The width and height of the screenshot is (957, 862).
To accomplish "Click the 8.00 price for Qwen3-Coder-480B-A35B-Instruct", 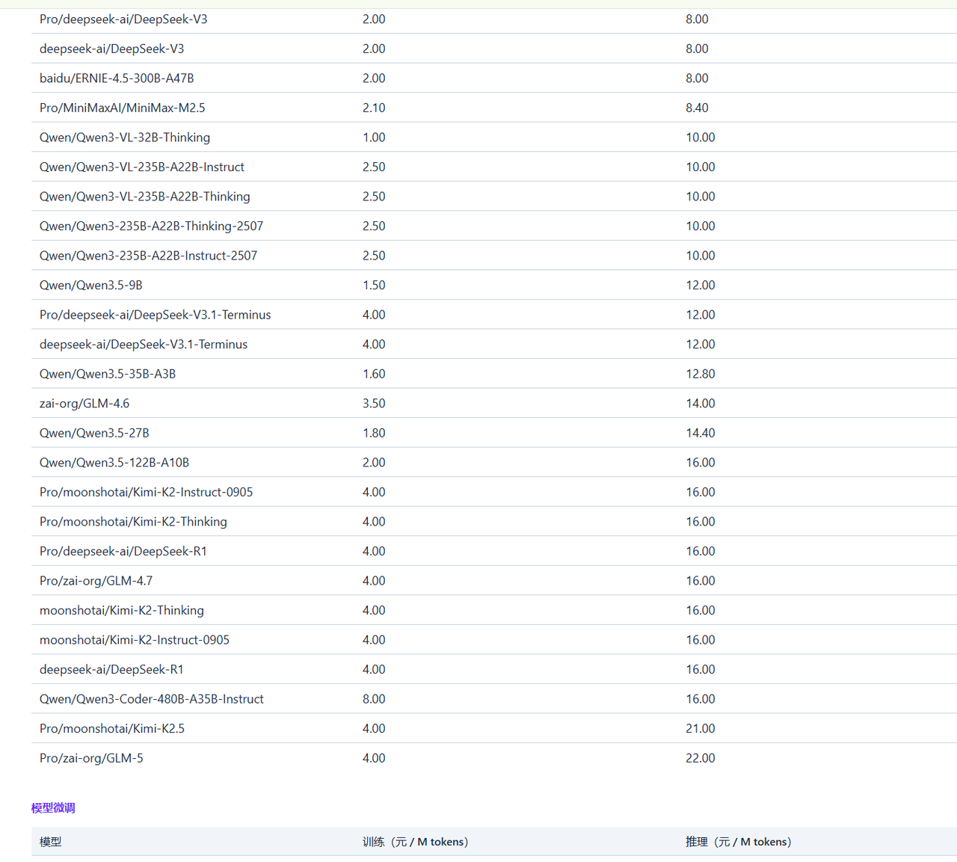I will [374, 699].
